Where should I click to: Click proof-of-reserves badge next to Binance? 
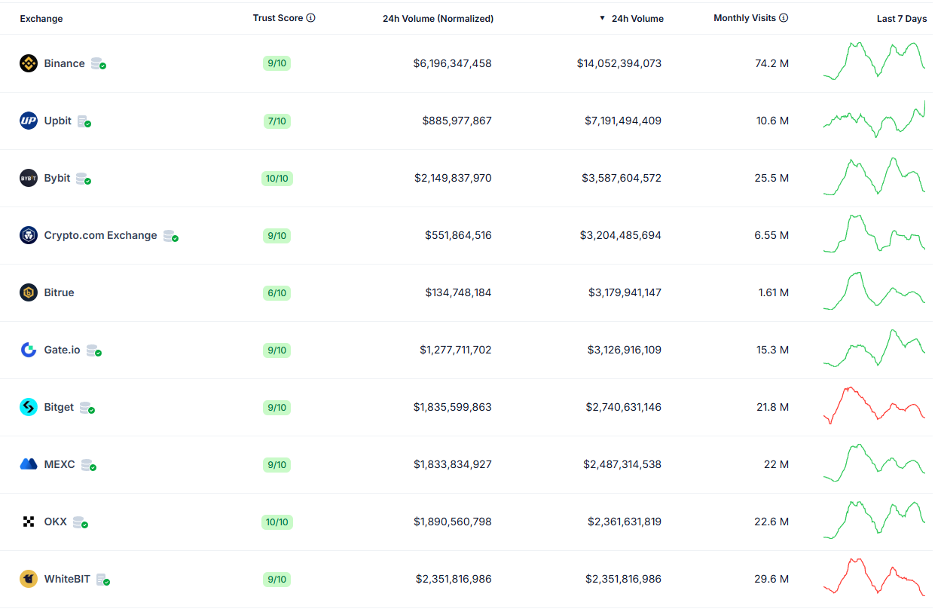[99, 64]
